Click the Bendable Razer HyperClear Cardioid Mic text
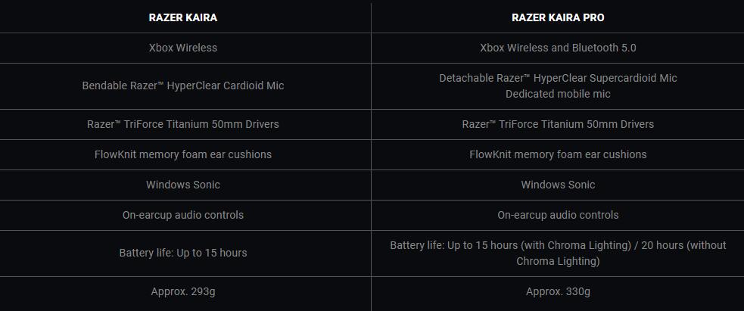 click(183, 86)
